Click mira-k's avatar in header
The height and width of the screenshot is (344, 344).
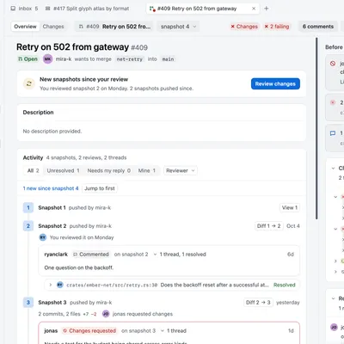point(47,59)
